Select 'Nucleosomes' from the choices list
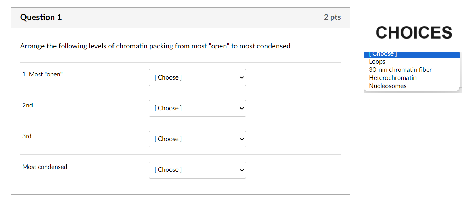This screenshot has width=470, height=210. (388, 86)
